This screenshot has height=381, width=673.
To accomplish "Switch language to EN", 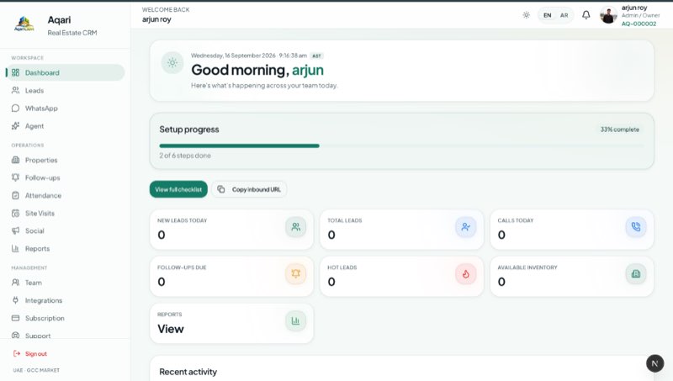I will click(548, 15).
